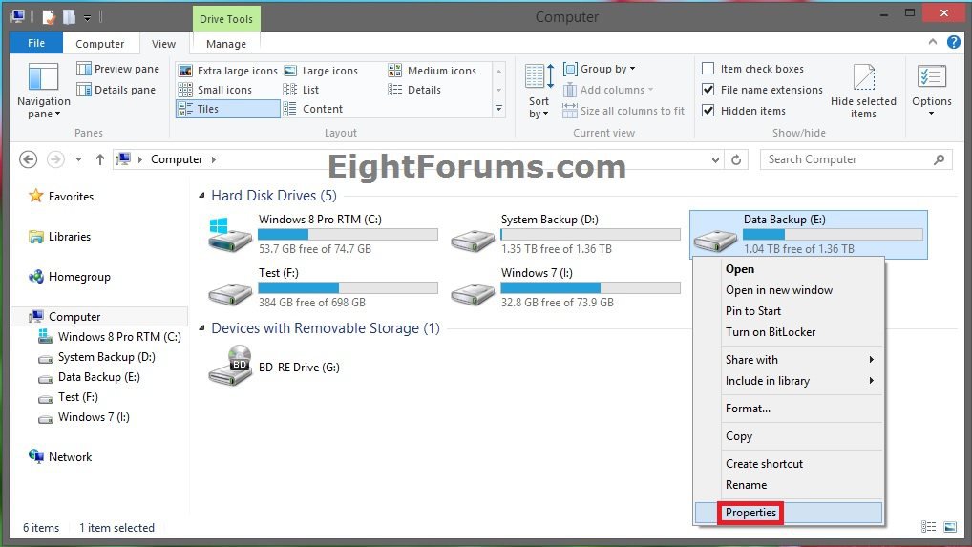This screenshot has width=972, height=547.
Task: Switch to large thumbnails view in status bar
Action: coord(950,527)
